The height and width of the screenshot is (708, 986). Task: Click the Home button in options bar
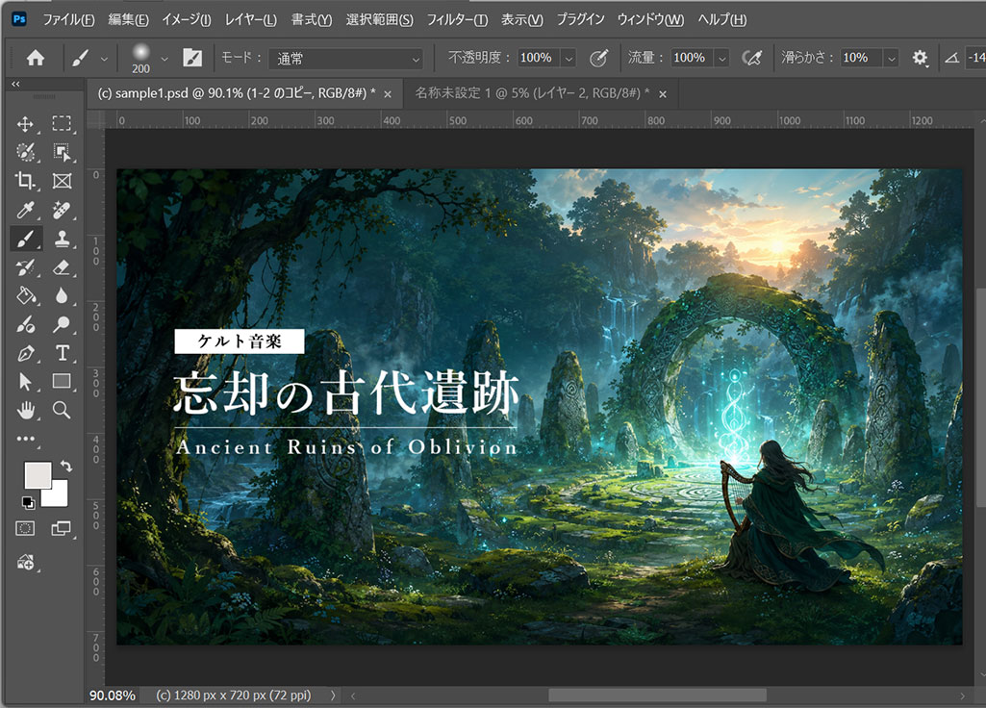36,58
